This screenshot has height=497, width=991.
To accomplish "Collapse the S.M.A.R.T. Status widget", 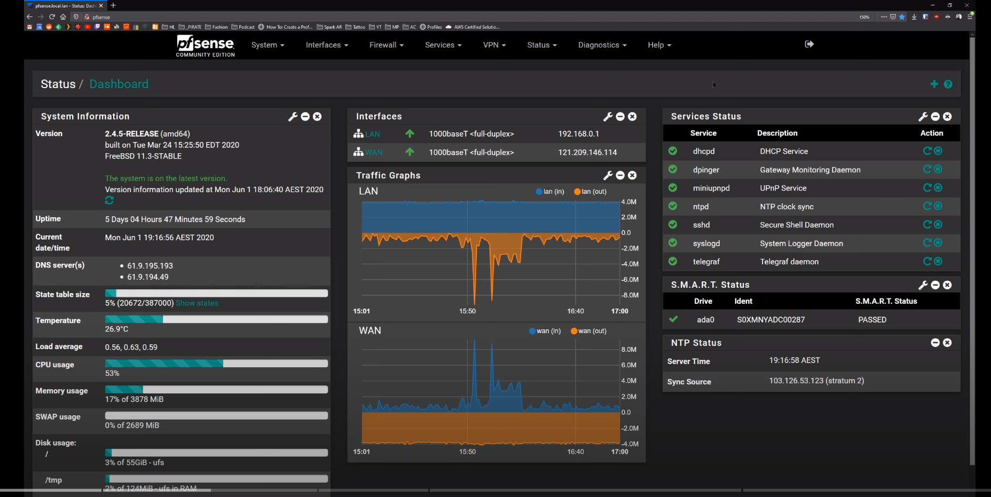I will 935,285.
